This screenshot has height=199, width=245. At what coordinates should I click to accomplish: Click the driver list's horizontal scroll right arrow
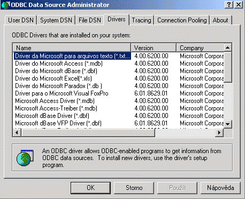(x=219, y=132)
